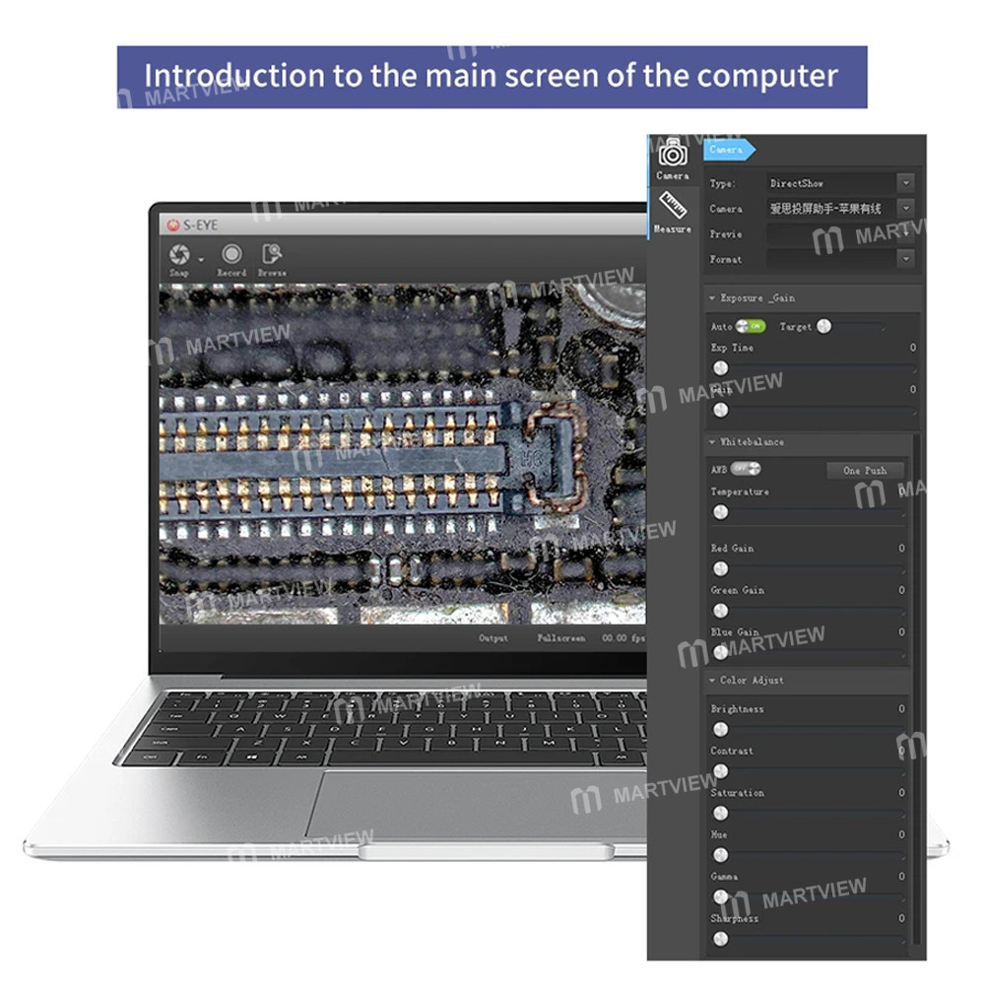This screenshot has height=985, width=985.
Task: Click the Output label in status bar
Action: tap(493, 638)
